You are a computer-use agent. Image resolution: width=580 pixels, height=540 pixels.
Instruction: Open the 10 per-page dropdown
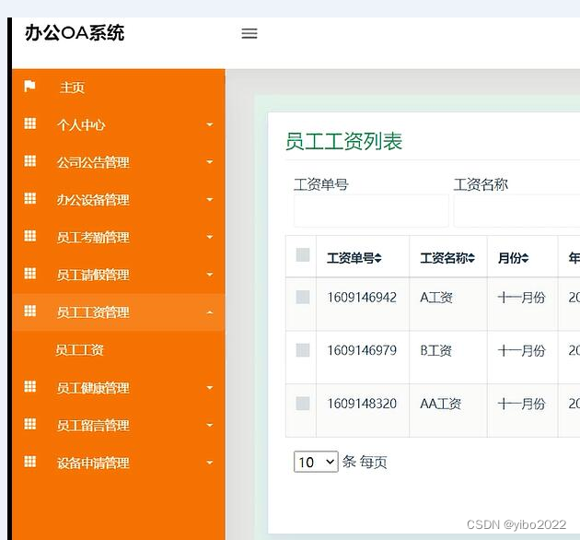click(316, 462)
